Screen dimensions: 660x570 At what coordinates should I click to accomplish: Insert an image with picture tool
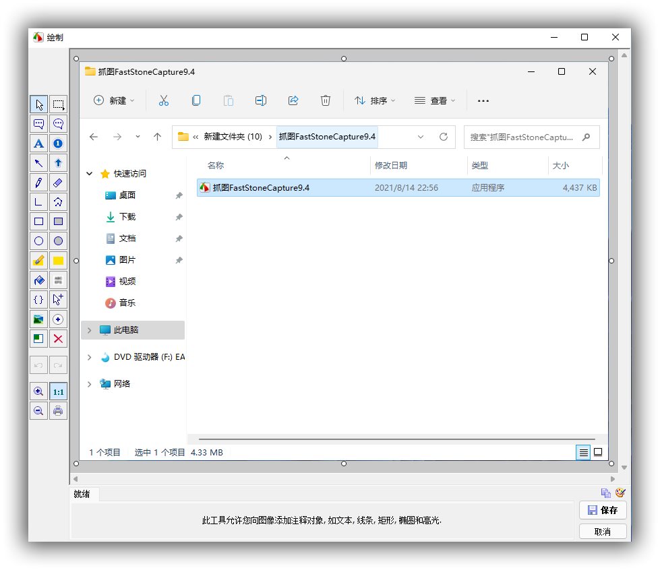(x=38, y=319)
